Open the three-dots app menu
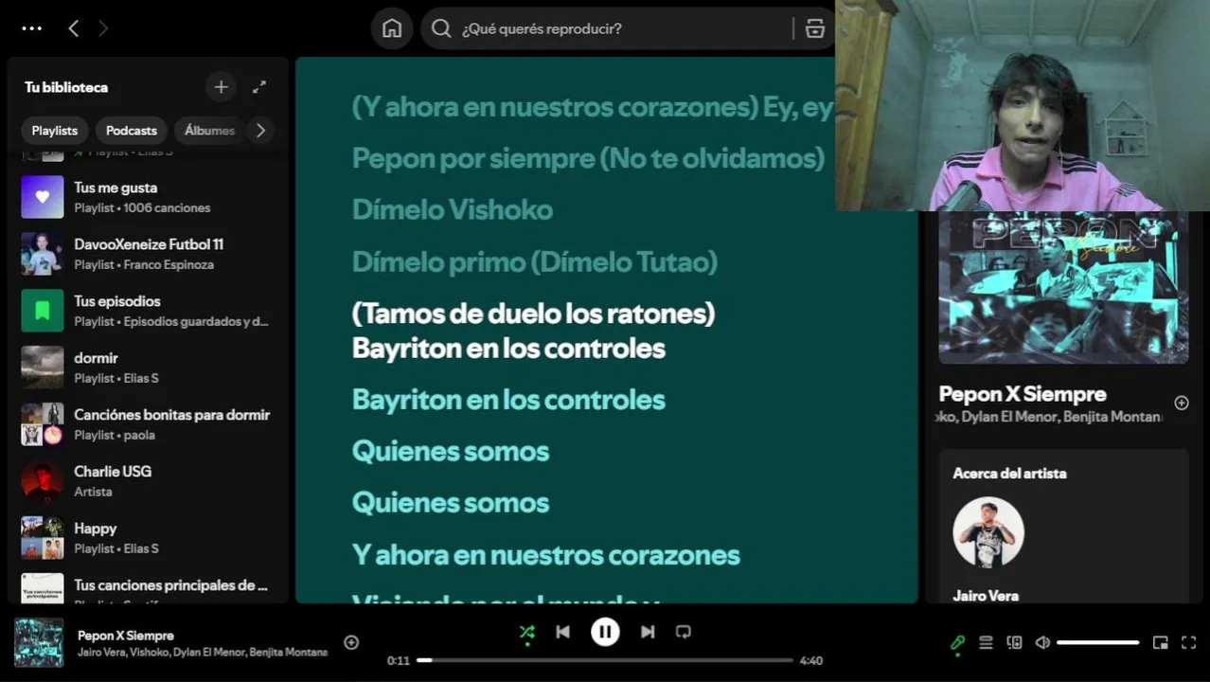The width and height of the screenshot is (1210, 682). (32, 28)
